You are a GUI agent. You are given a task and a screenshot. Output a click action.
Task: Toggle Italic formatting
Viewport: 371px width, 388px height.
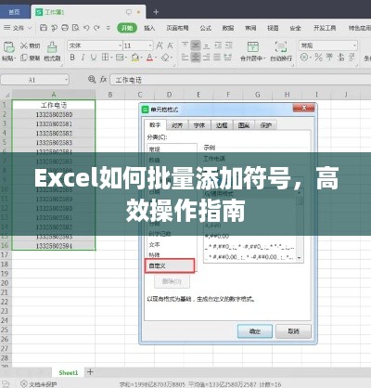point(83,58)
